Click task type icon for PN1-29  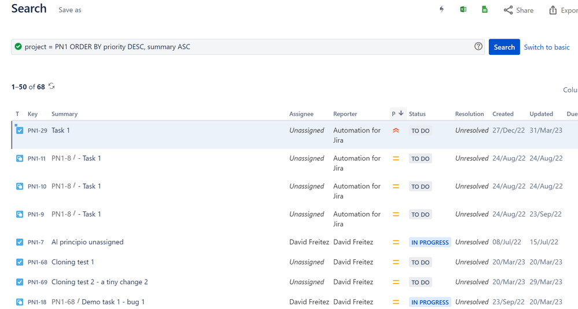coord(20,130)
